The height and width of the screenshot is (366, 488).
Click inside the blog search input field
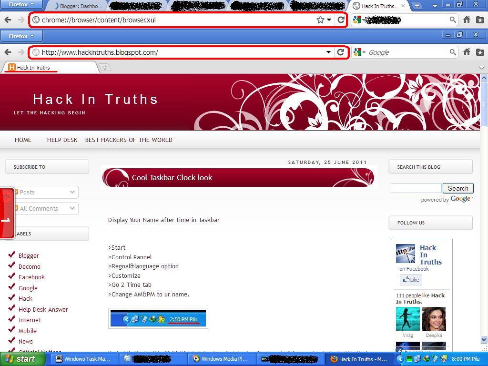pos(415,188)
